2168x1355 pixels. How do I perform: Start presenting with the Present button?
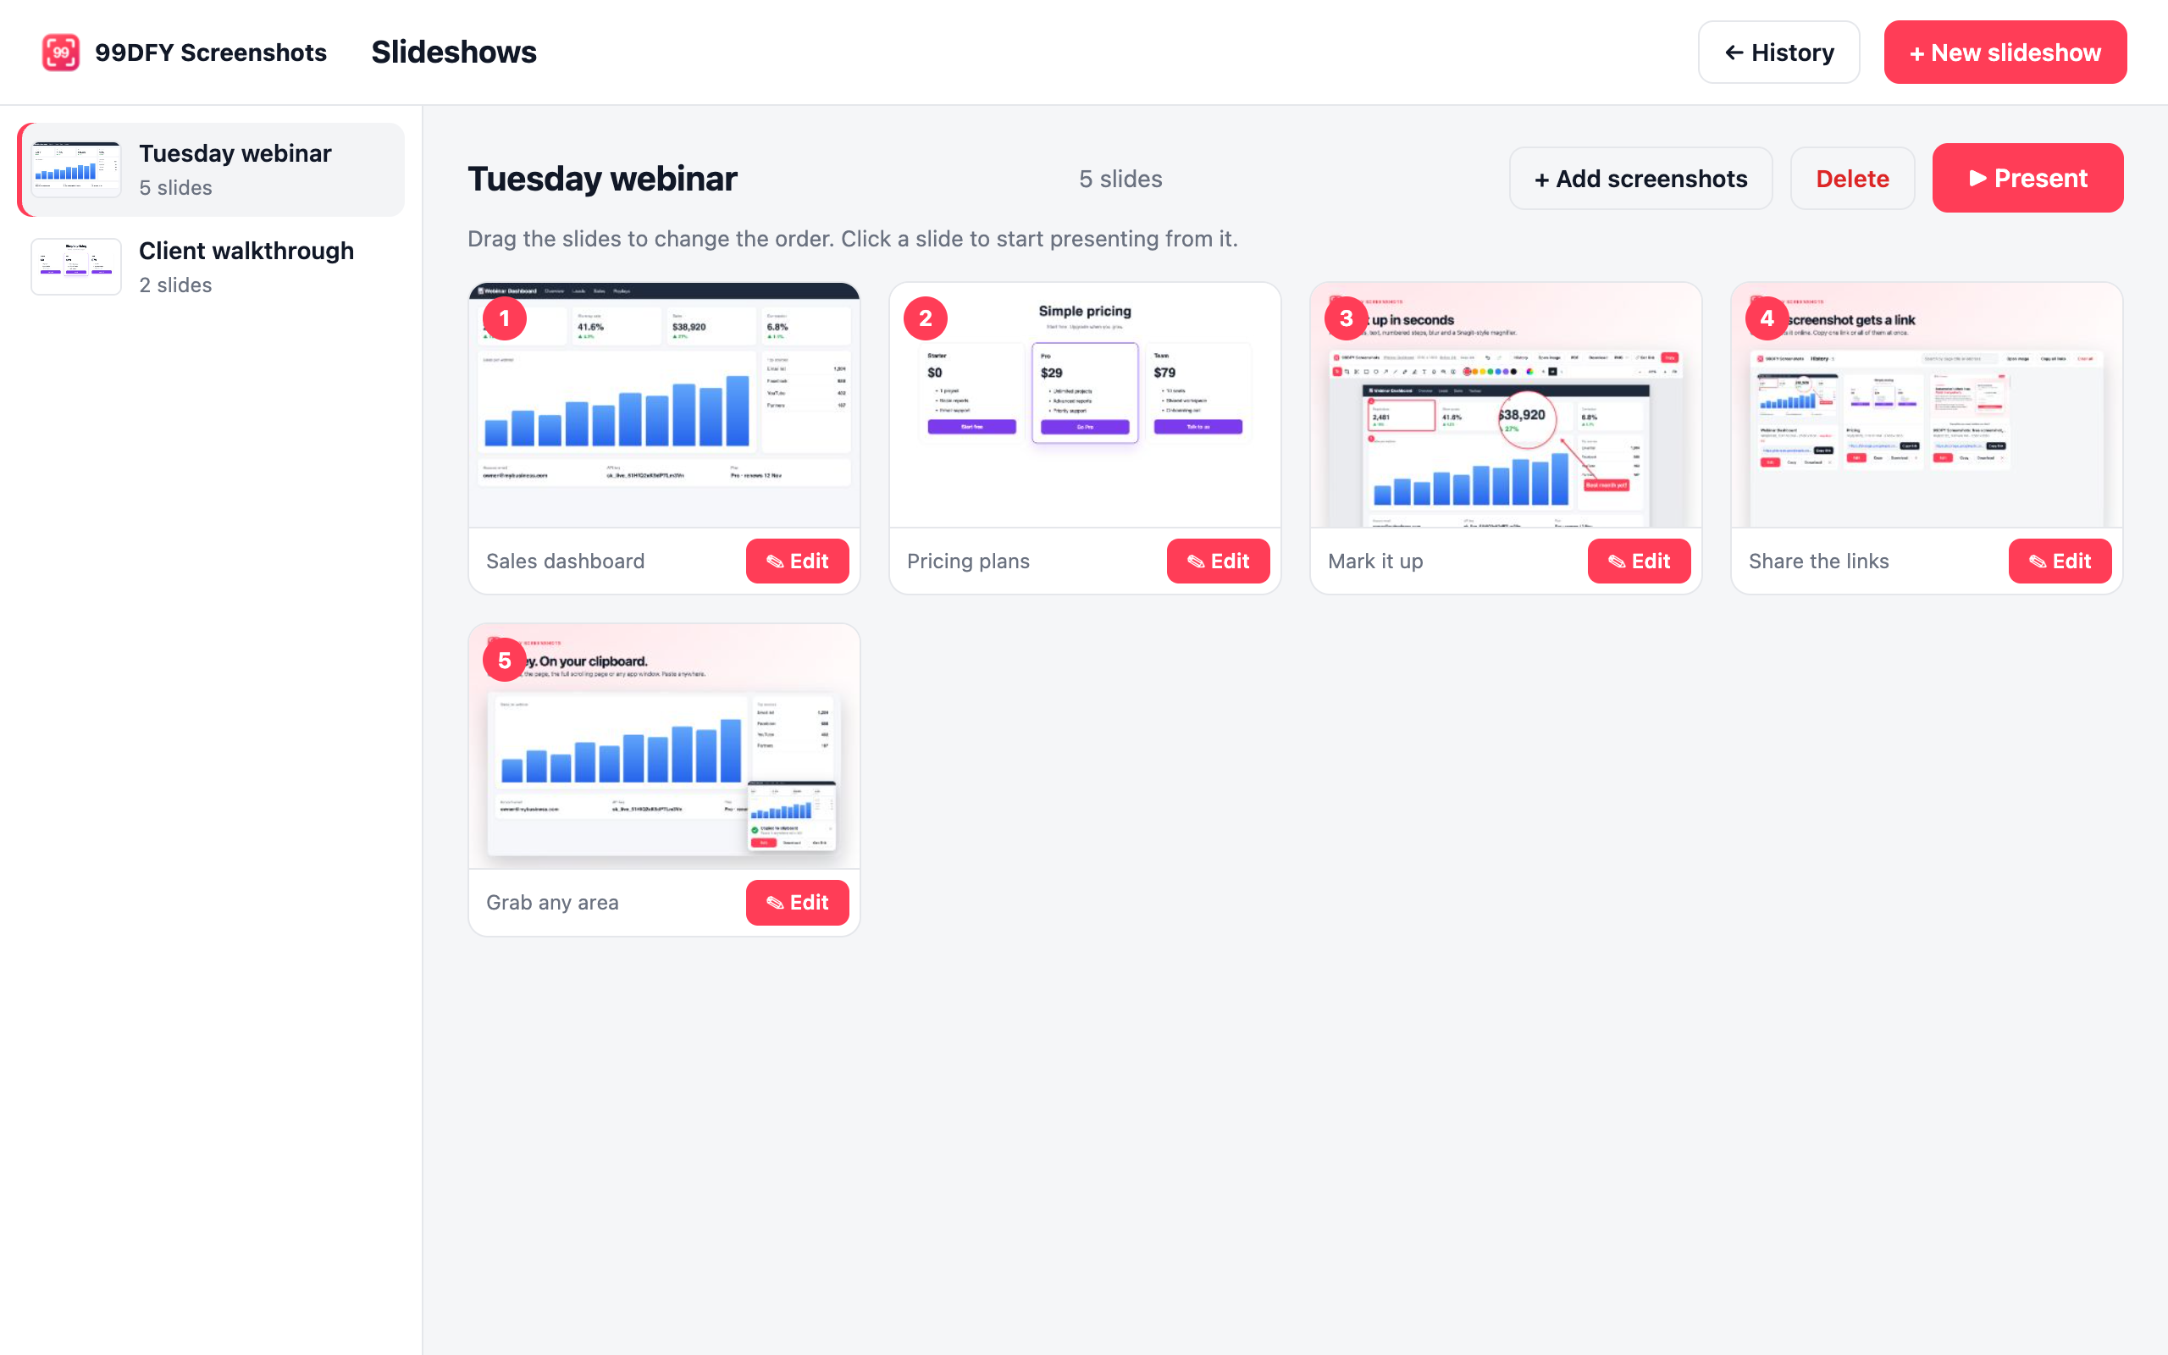point(2027,178)
